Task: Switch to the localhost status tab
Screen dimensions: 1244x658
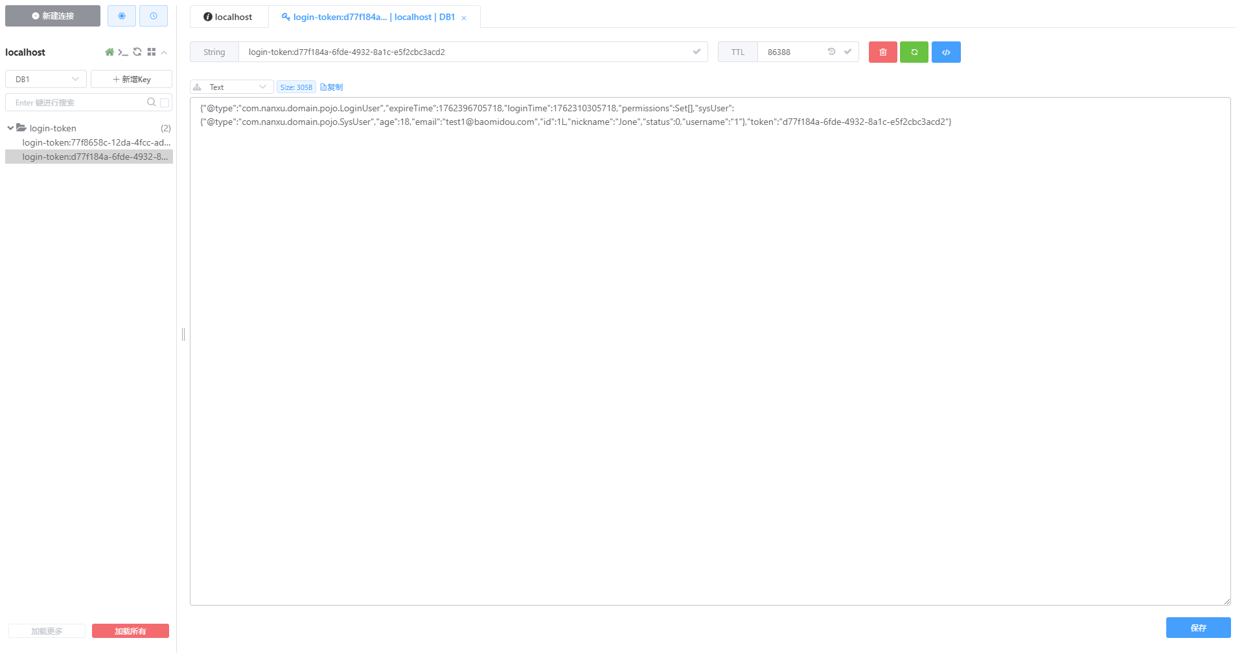Action: point(228,17)
